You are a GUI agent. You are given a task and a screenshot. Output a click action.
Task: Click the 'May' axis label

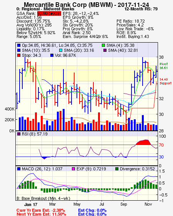pyautogui.click(x=77, y=204)
